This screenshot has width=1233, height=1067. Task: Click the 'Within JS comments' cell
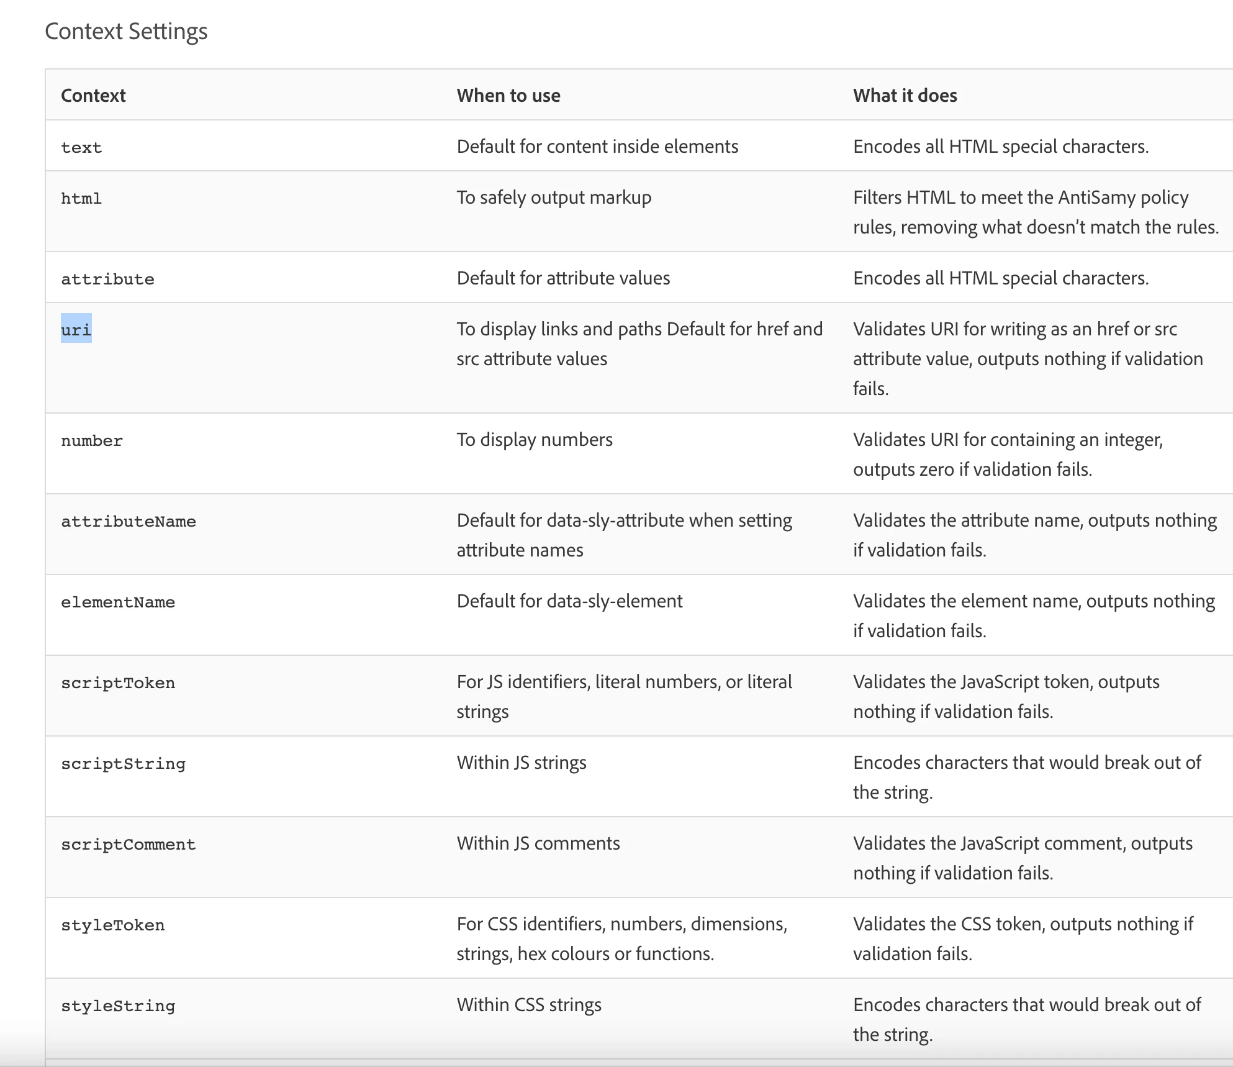(x=538, y=843)
